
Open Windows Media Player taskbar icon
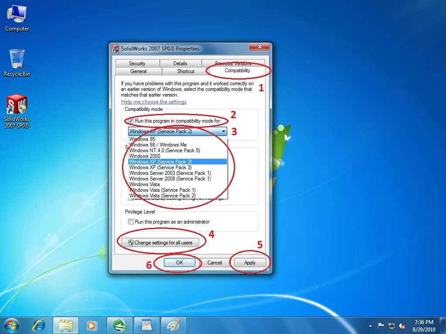click(x=92, y=325)
